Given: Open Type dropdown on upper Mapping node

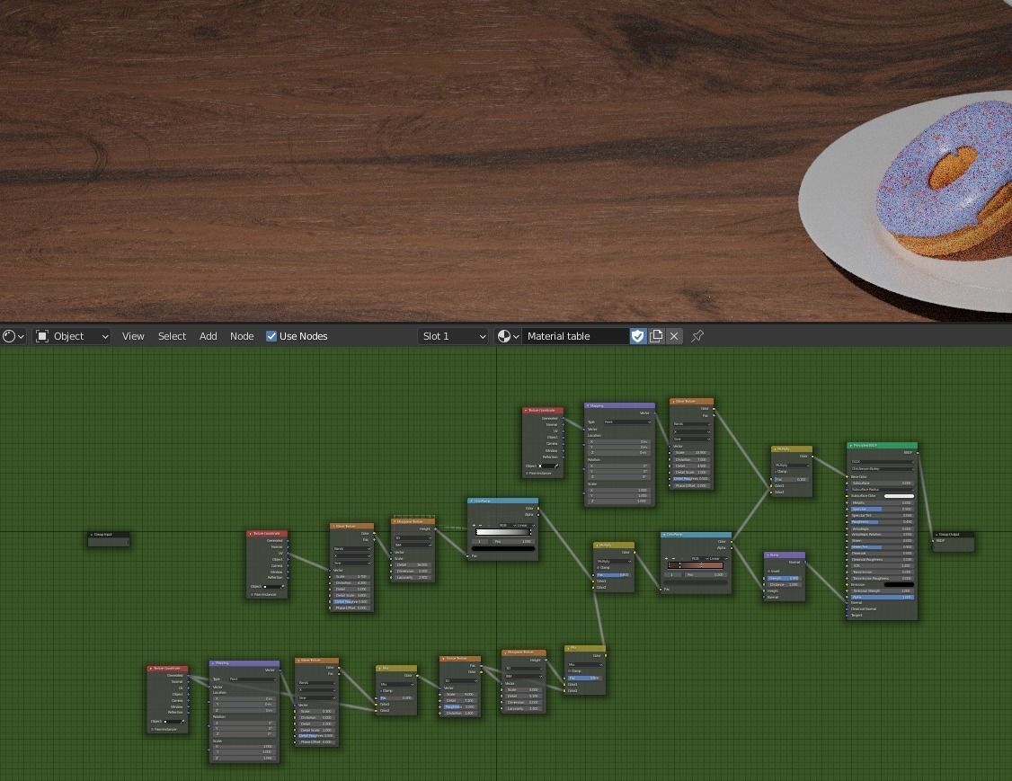Looking at the screenshot, I should [x=627, y=422].
